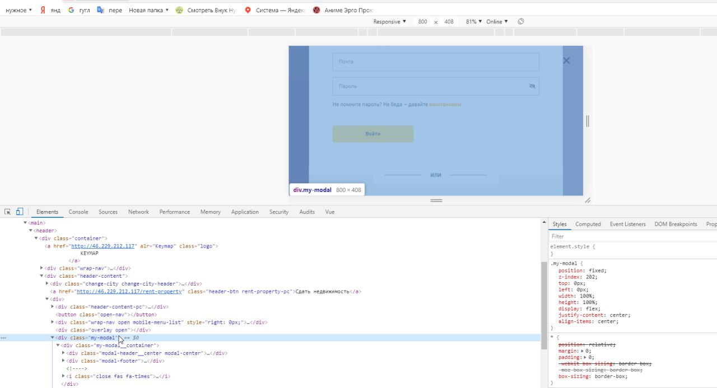The width and height of the screenshot is (717, 388).
Task: Open the Yandex bookmark icon labeled янд
Action: tap(50, 10)
